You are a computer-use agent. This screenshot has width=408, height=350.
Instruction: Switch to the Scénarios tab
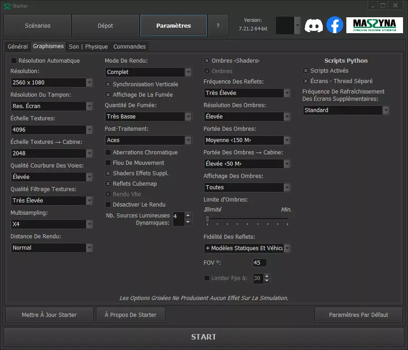click(38, 25)
